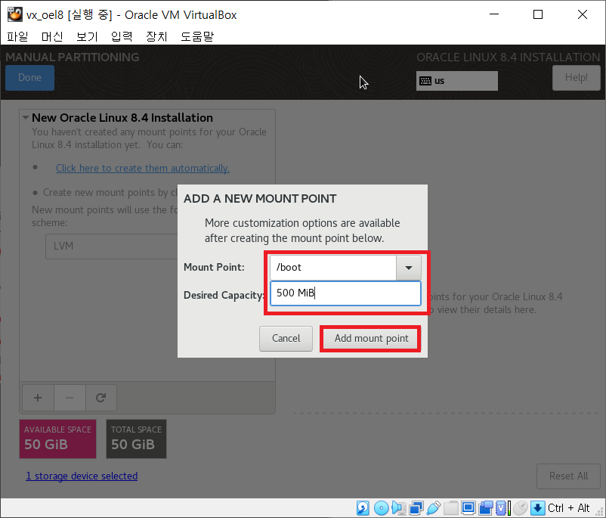The height and width of the screenshot is (518, 606).
Task: Click the reload storage configuration icon
Action: (100, 398)
